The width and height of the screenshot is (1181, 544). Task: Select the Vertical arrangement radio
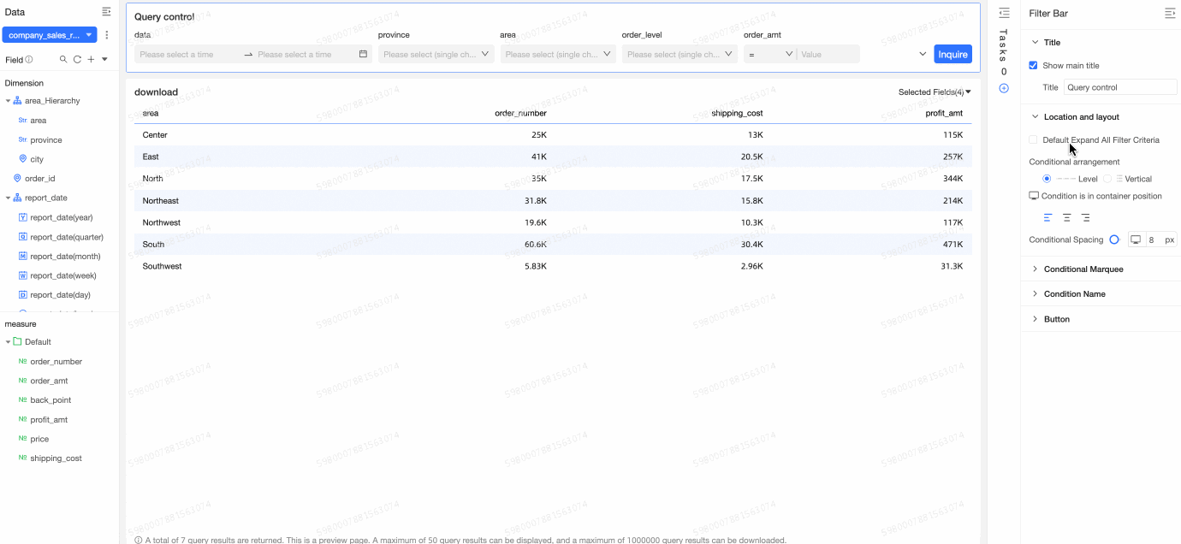1107,179
